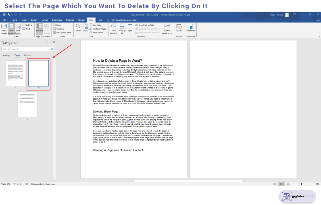Open SharePoint Properties
Image resolution: width=321 pixels, height=205 pixels.
coord(190,28)
